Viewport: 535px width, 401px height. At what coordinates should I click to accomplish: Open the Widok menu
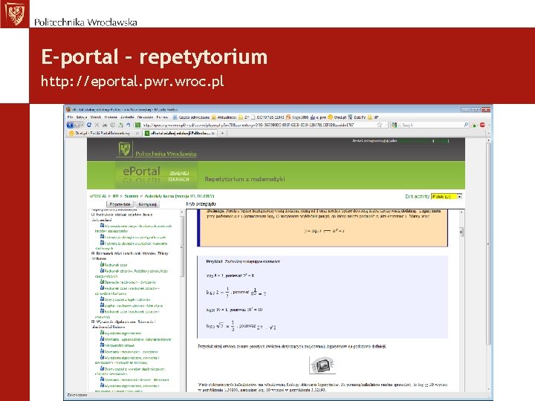pos(96,117)
